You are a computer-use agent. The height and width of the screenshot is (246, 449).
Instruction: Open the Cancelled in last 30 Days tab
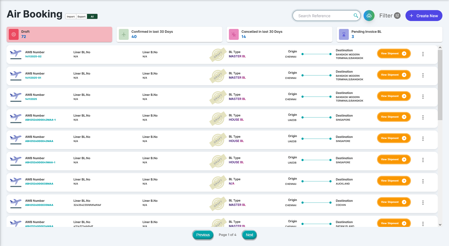(x=279, y=34)
